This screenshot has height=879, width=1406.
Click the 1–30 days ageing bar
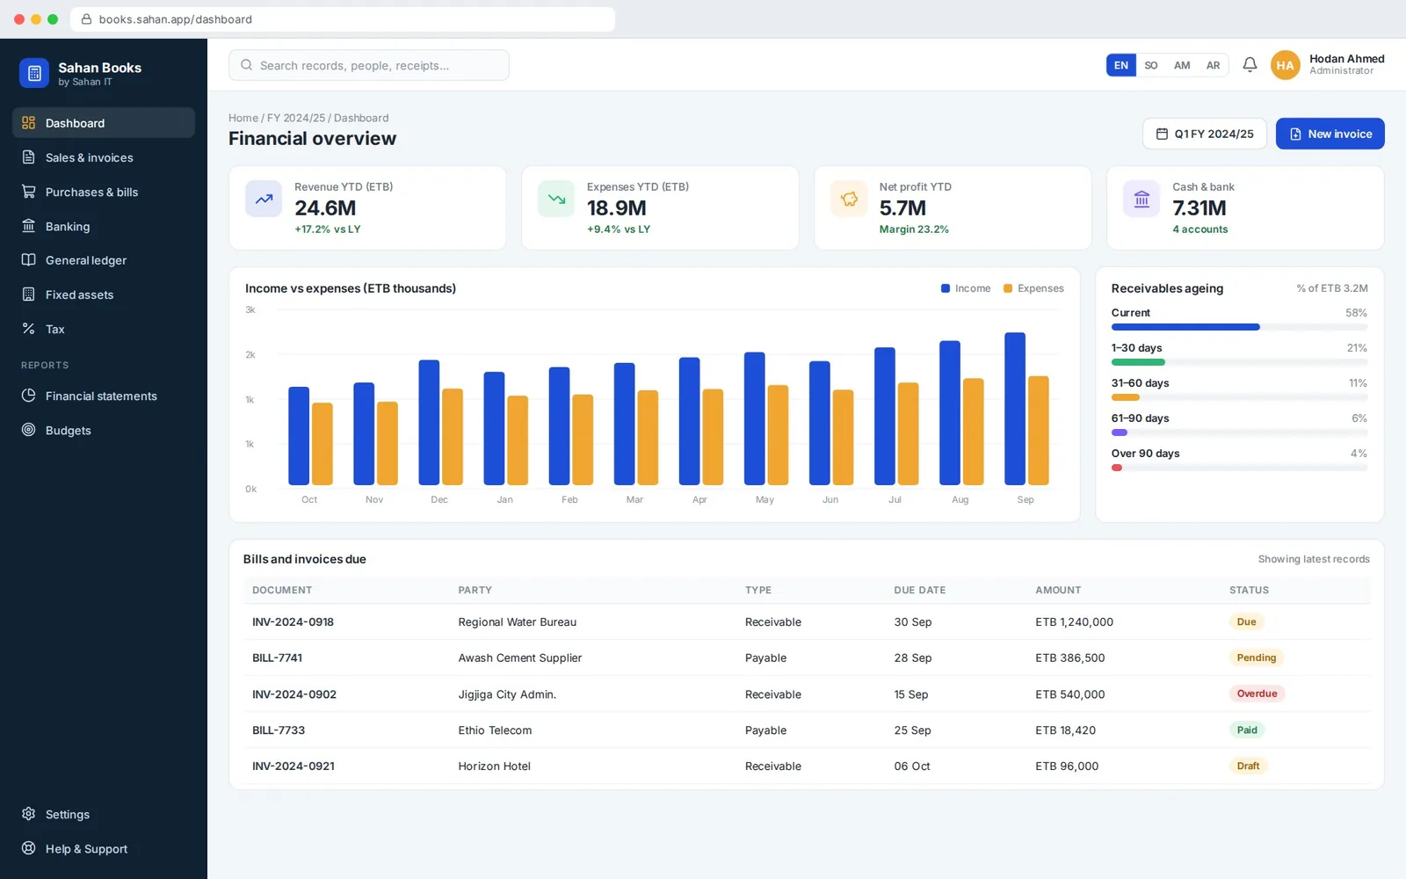[1239, 362]
